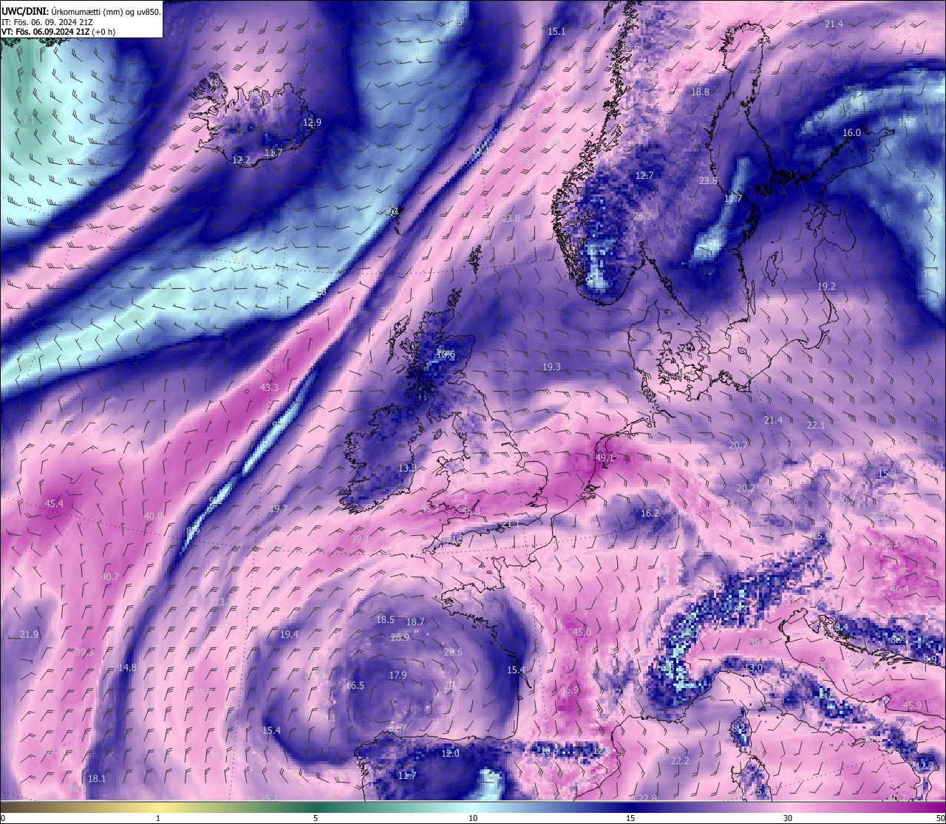Click the 22.1 value over Poland

point(815,425)
